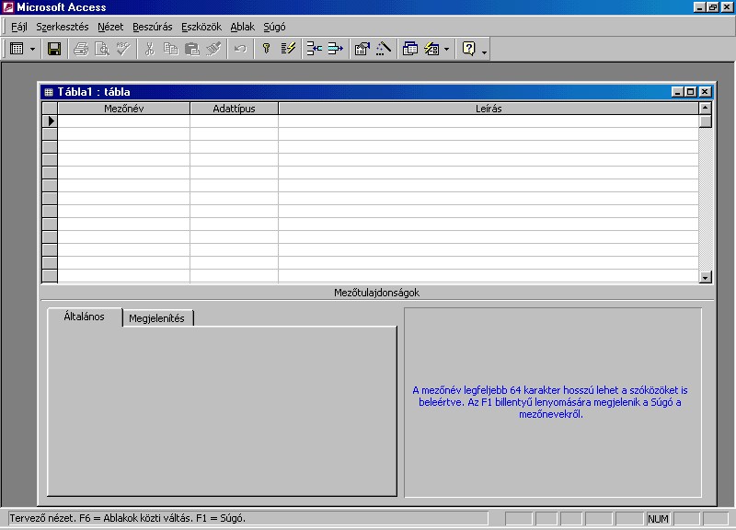Open the Fájl menu
This screenshot has width=736, height=530.
click(19, 27)
